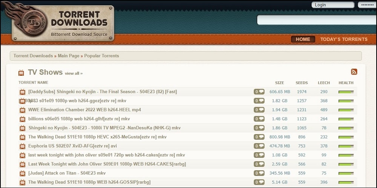Click the SIZE column header
This screenshot has height=188, width=377.
280,83
